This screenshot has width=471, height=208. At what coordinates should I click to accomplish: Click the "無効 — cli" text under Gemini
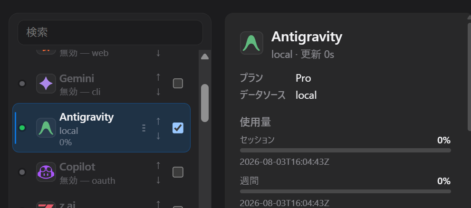80,92
